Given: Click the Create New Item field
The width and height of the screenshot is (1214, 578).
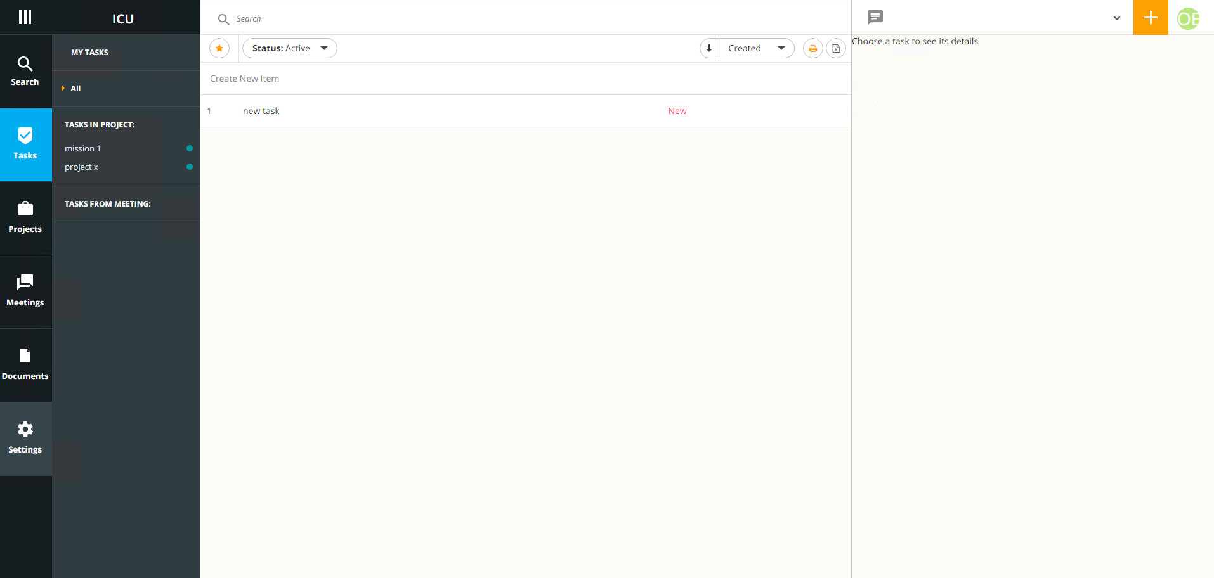Looking at the screenshot, I should 526,79.
